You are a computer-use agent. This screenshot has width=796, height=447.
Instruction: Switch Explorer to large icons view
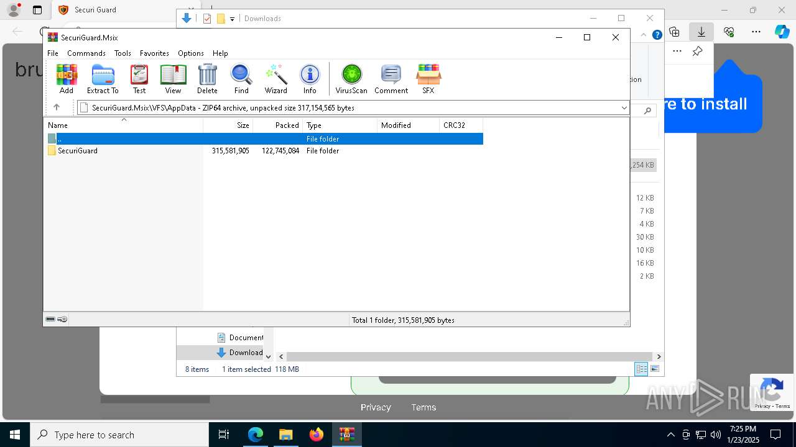[x=655, y=369]
